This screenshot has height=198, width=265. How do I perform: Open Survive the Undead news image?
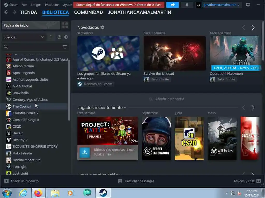175,53
